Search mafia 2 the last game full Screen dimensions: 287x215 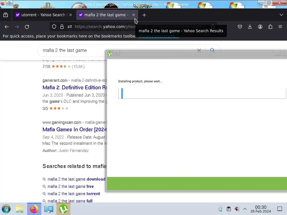70,201
